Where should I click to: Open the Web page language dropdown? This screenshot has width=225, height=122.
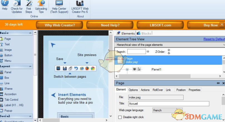[x=167, y=110]
